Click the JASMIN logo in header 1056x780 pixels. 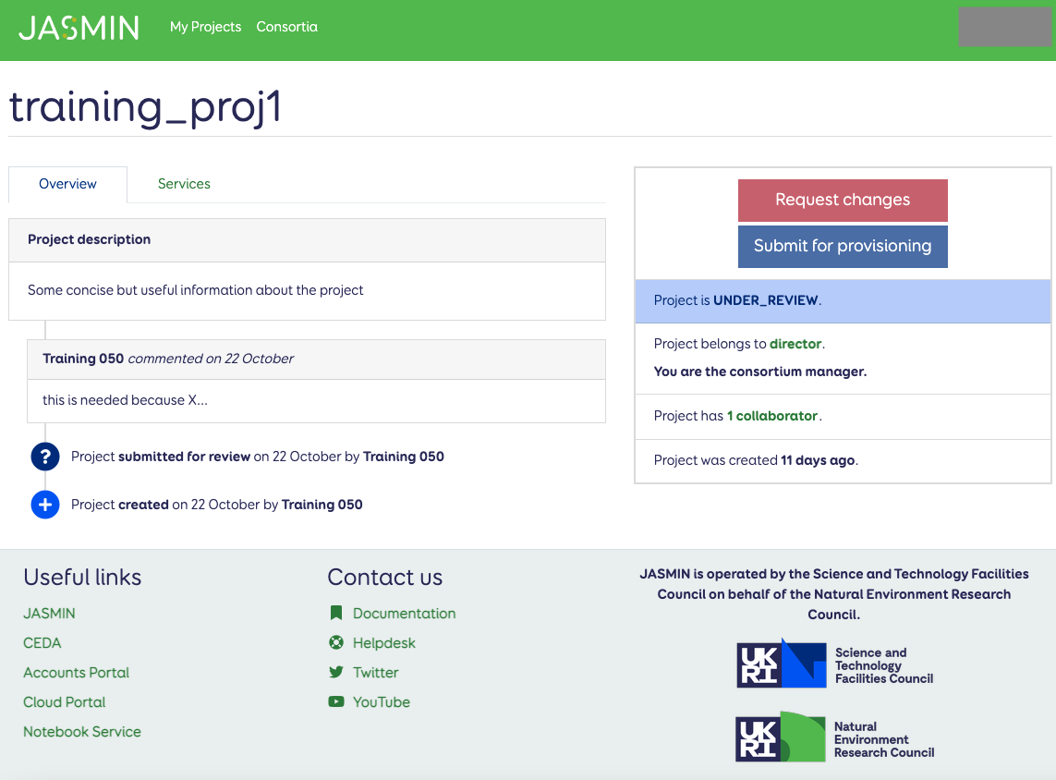pos(79,28)
